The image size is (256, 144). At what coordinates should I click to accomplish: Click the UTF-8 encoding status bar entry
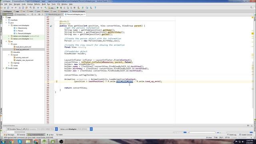[x=227, y=138]
